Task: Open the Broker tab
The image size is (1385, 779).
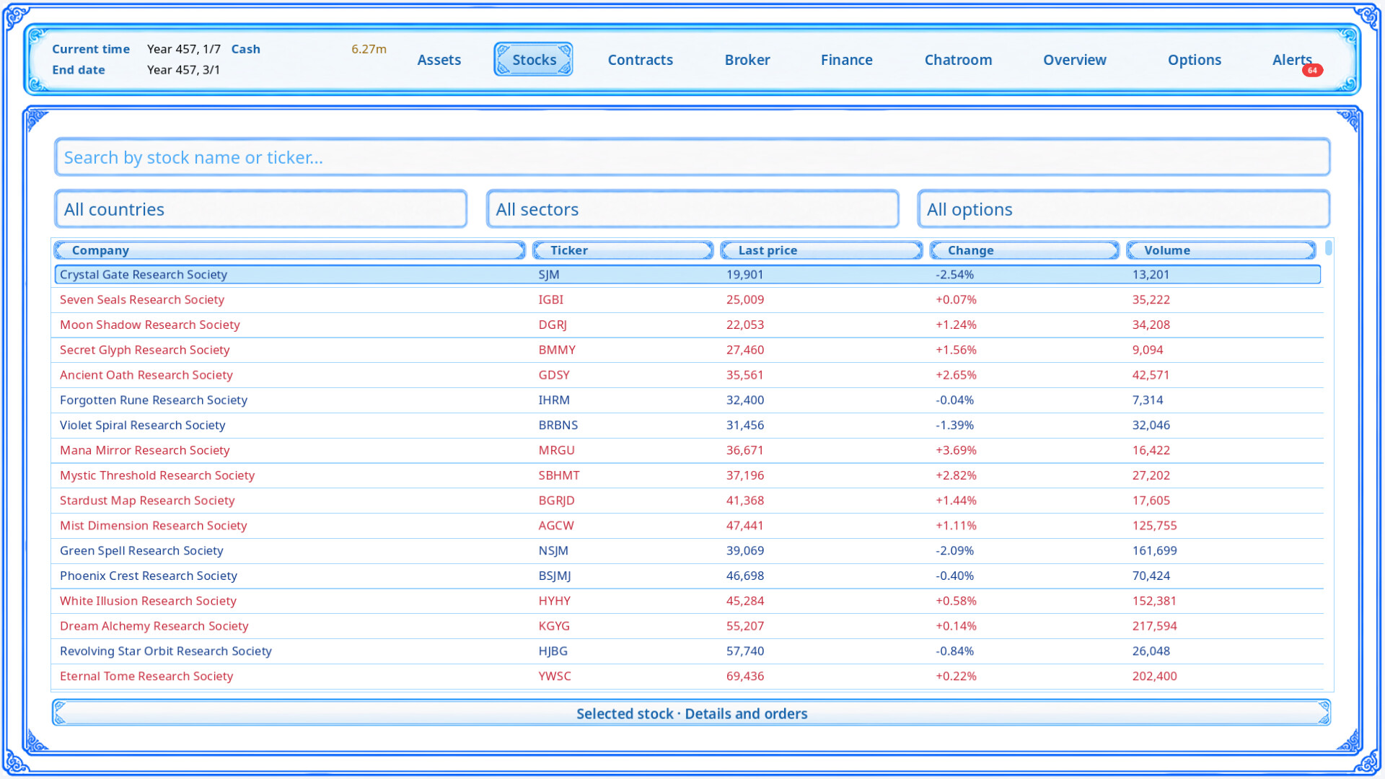Action: tap(747, 60)
